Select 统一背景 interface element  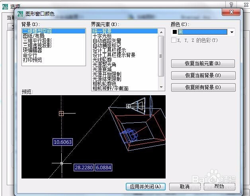[125, 31]
